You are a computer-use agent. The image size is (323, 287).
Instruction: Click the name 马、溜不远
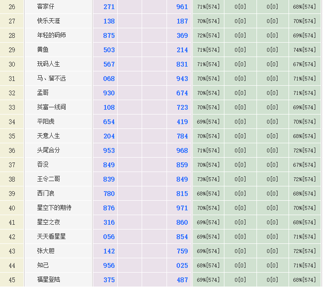pos(52,79)
